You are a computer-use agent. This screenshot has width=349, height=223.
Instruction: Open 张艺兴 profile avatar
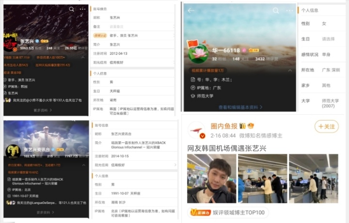click(10, 43)
